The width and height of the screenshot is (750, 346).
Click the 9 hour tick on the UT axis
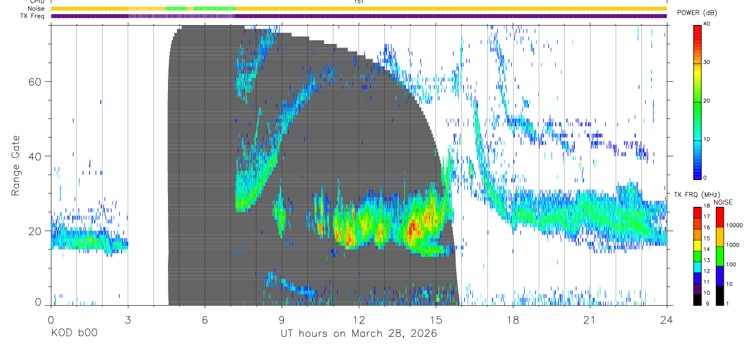point(282,320)
